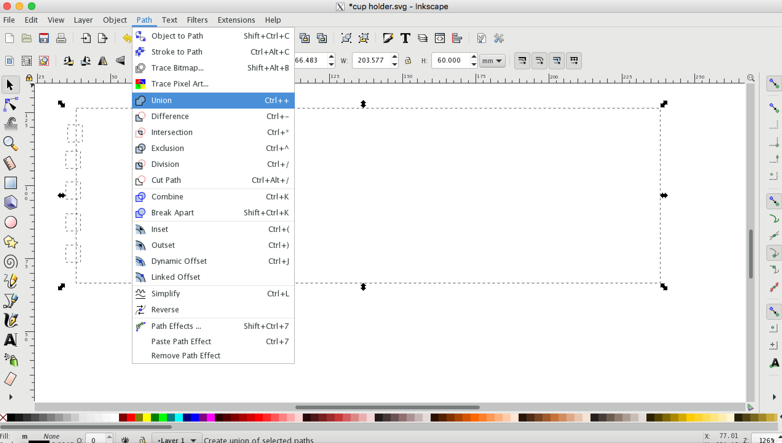Click the no-color X swatch
The width and height of the screenshot is (782, 443).
click(x=3, y=418)
